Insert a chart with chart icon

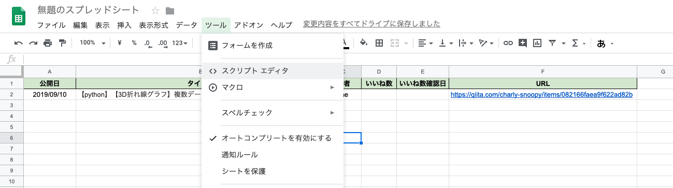(x=537, y=43)
